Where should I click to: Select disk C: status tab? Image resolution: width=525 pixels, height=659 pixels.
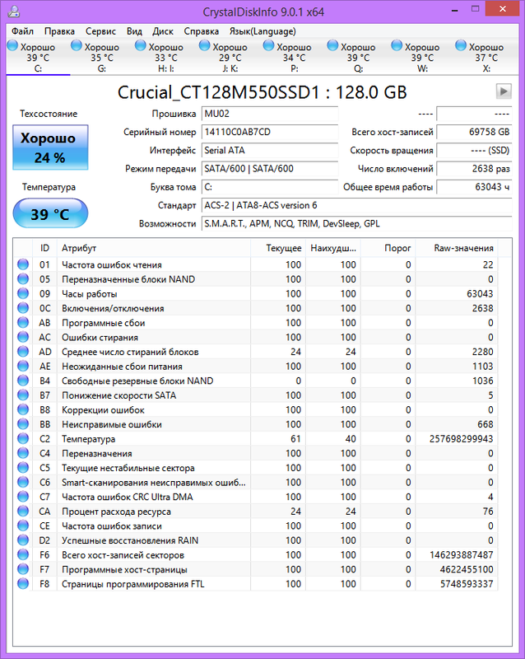38,57
